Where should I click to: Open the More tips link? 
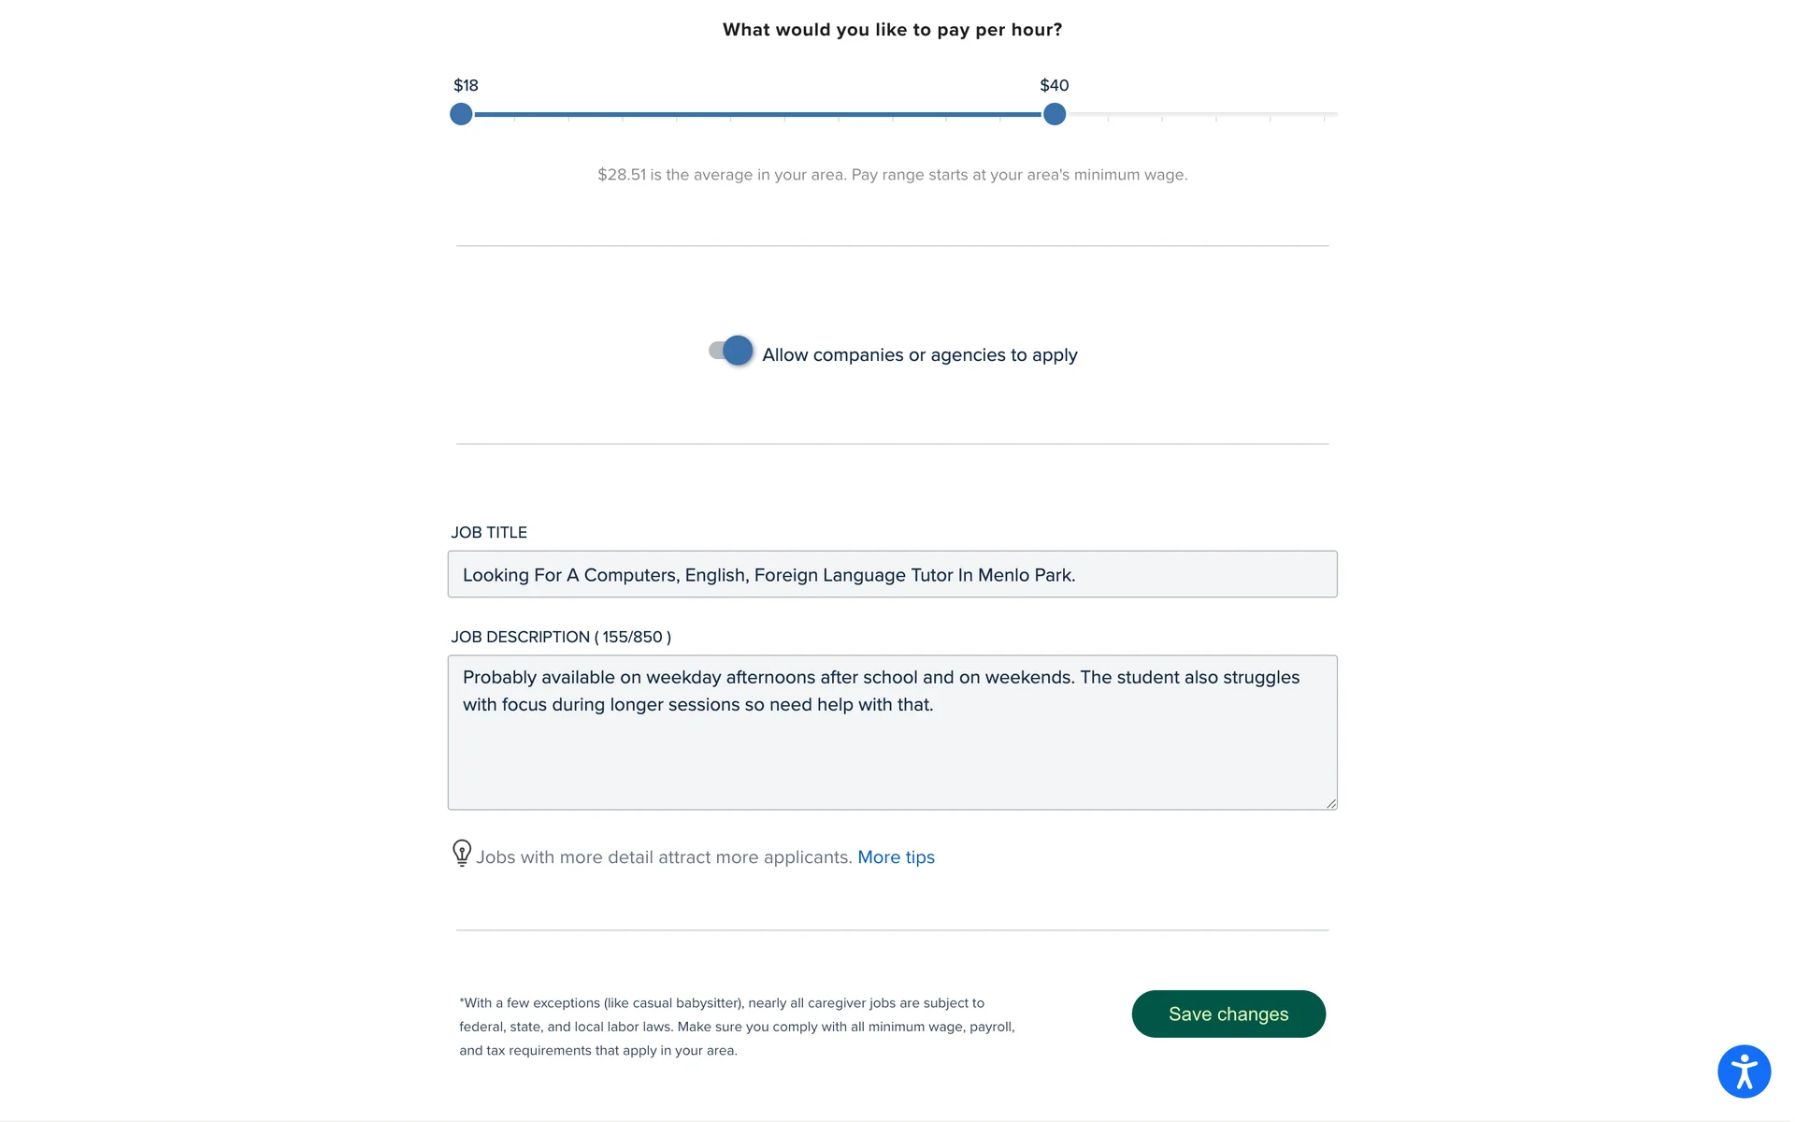pyautogui.click(x=896, y=857)
